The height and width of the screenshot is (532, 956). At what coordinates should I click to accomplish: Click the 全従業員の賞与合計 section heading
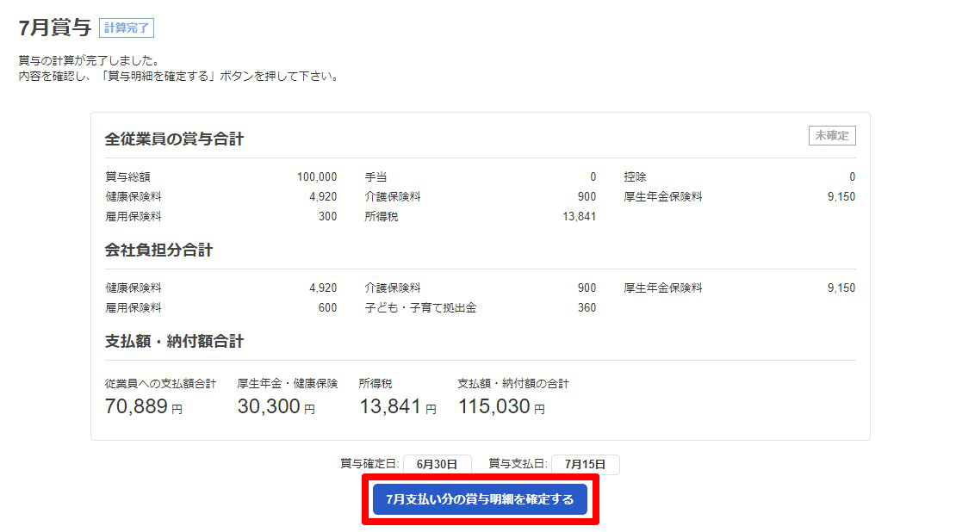[x=174, y=139]
